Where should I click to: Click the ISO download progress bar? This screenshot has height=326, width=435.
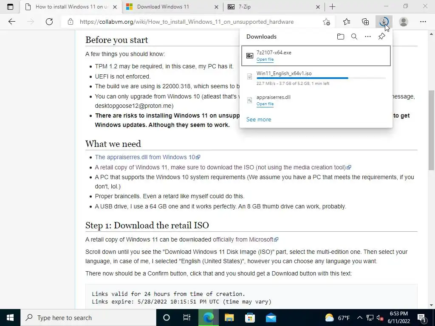(321, 78)
